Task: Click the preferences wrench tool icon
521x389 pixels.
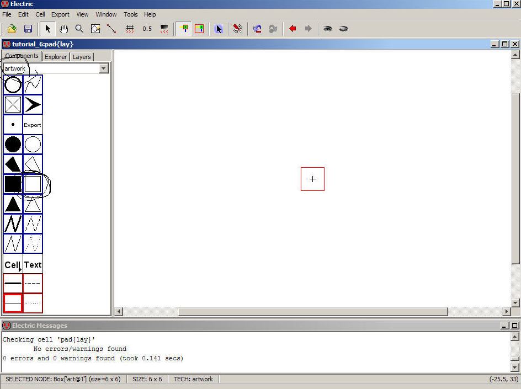Action: click(237, 29)
